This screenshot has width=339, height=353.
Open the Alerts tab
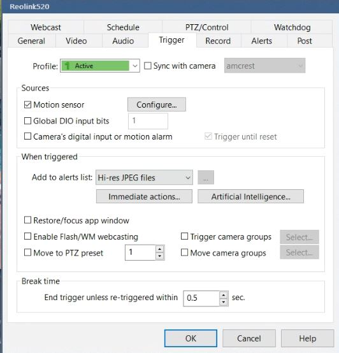click(261, 41)
